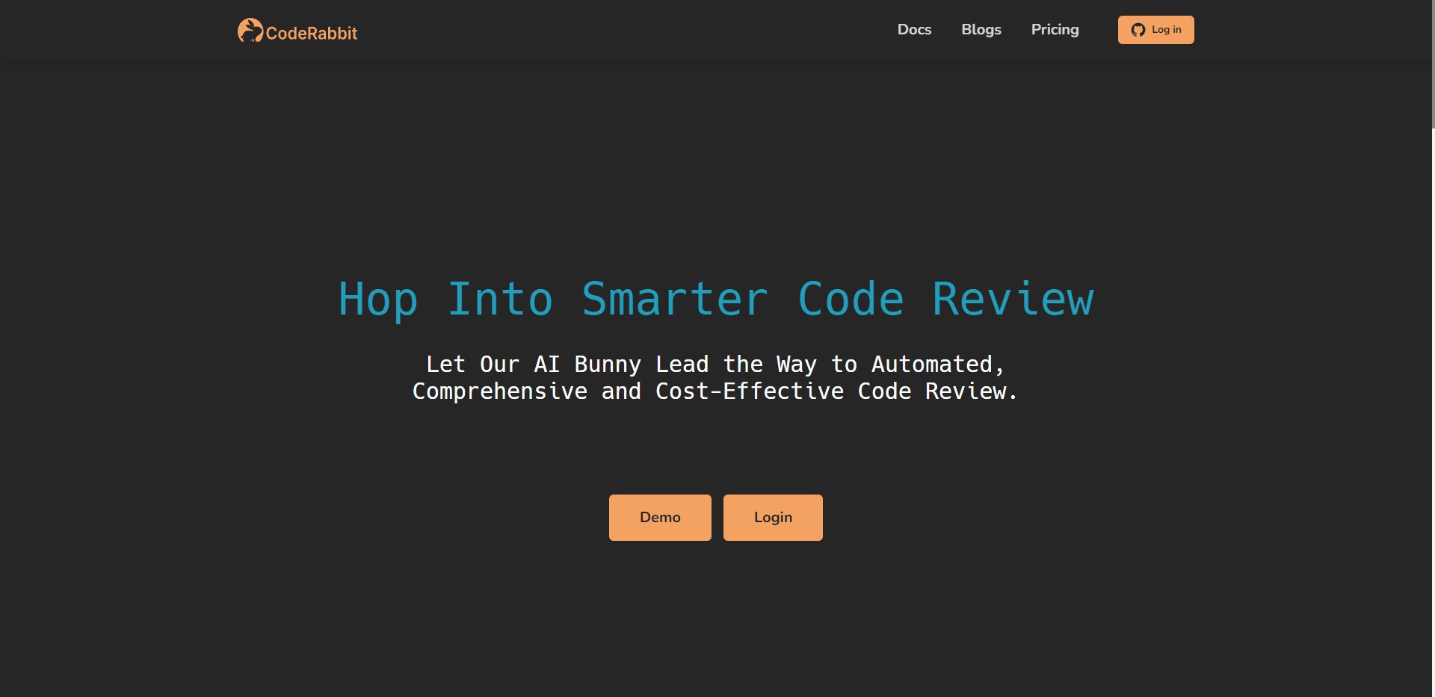Click the CodeRabbit brand name text
This screenshot has height=697, width=1435.
[x=312, y=33]
